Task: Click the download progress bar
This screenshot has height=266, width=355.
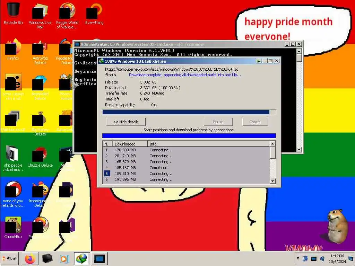Action: (x=189, y=112)
